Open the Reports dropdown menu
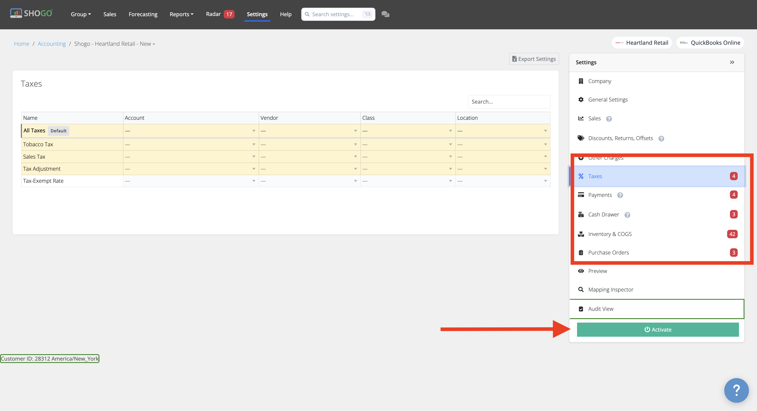This screenshot has width=757, height=411. [181, 14]
